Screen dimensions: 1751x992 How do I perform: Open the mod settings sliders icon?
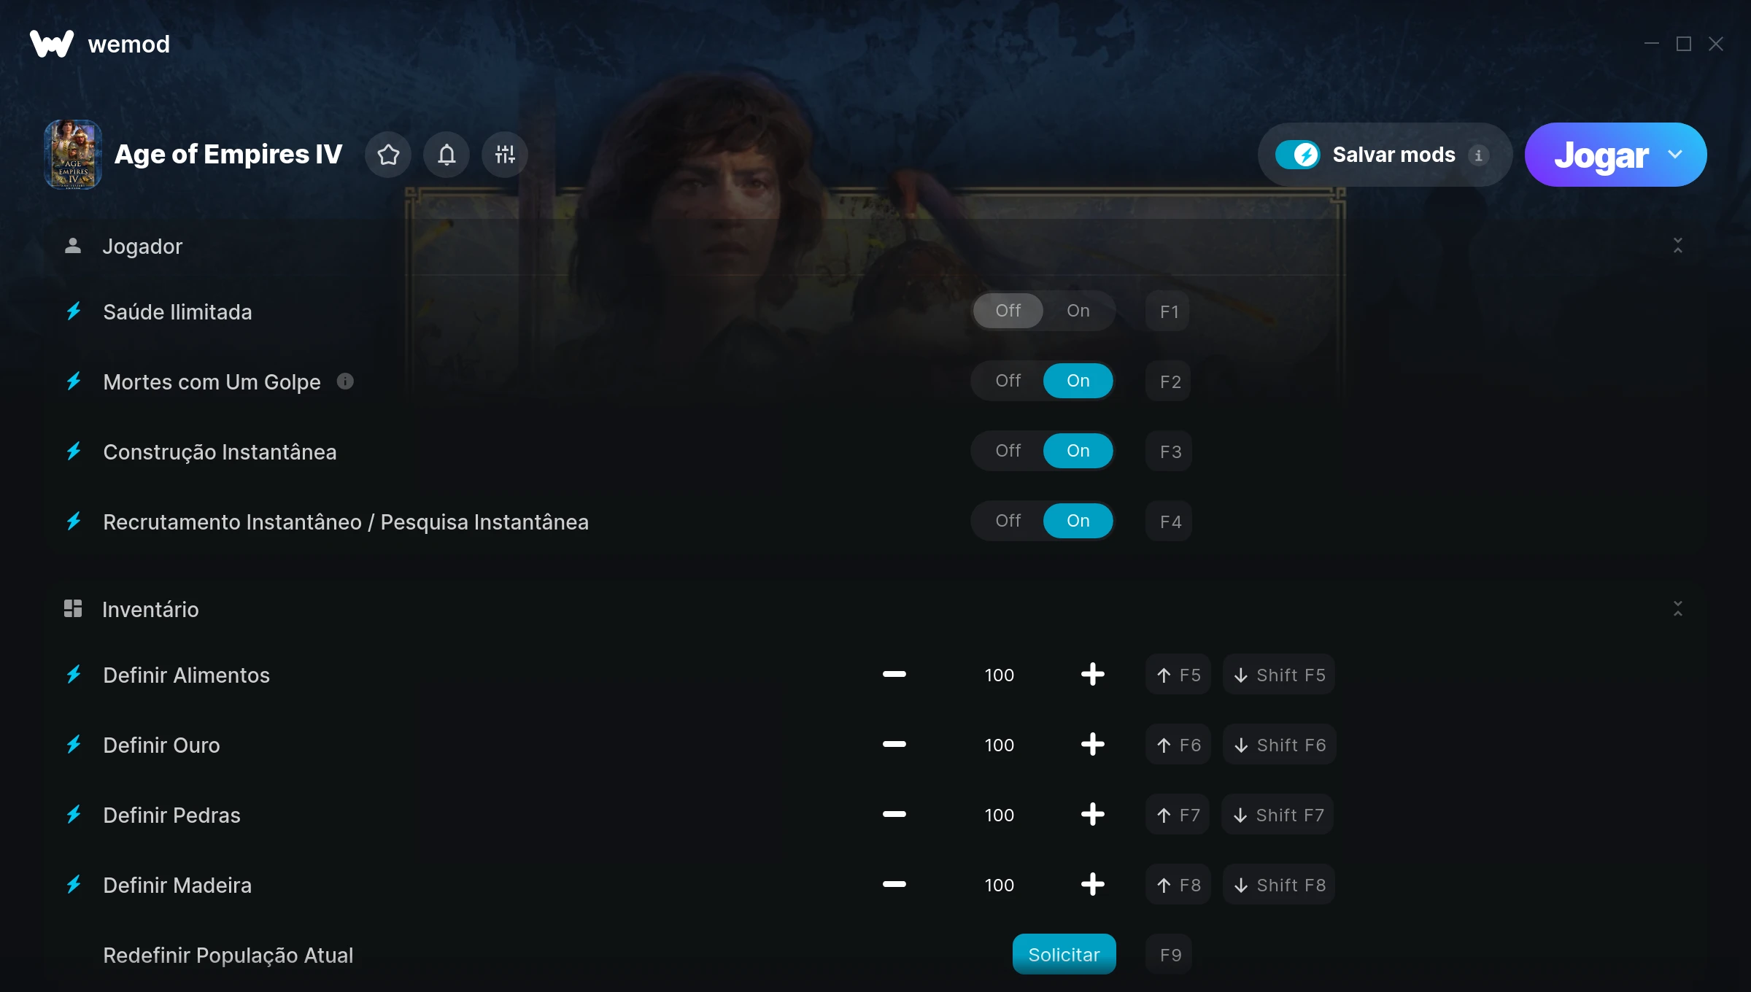pos(505,155)
